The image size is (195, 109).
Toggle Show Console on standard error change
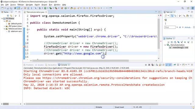click(x=170, y=65)
